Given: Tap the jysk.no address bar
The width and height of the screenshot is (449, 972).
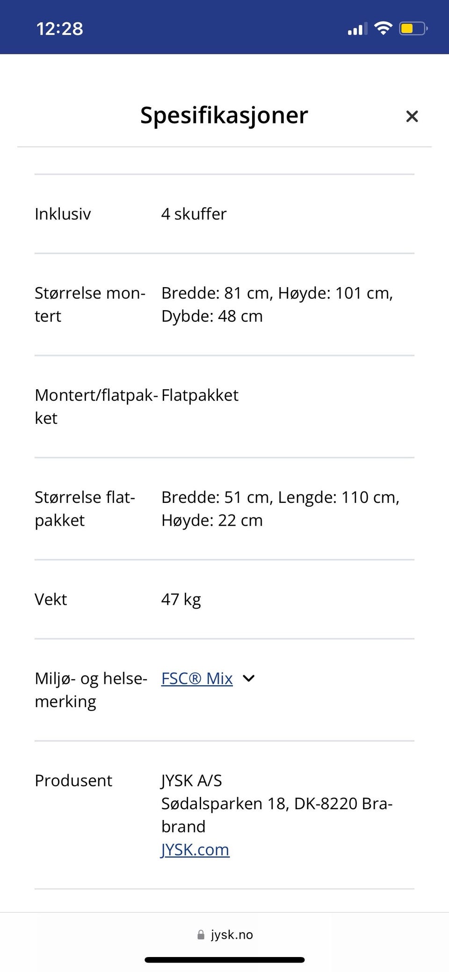Looking at the screenshot, I should (224, 935).
